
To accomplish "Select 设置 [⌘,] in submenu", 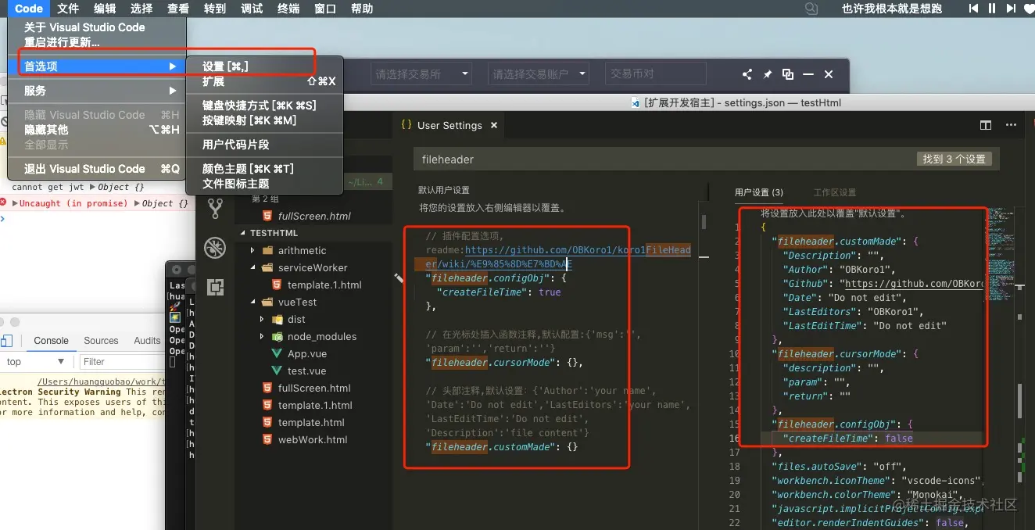I will [264, 66].
